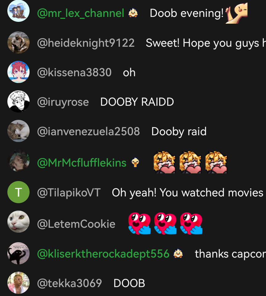Click the member badge beside @kliserktherockadept556
The height and width of the screenshot is (296, 266).
[178, 254]
